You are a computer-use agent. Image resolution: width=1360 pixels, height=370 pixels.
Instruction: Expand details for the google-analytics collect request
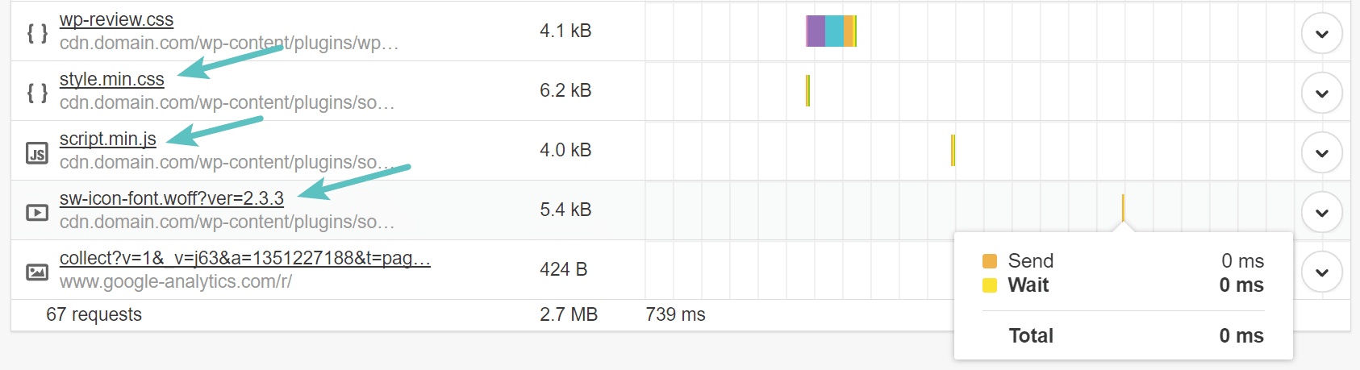(1321, 272)
